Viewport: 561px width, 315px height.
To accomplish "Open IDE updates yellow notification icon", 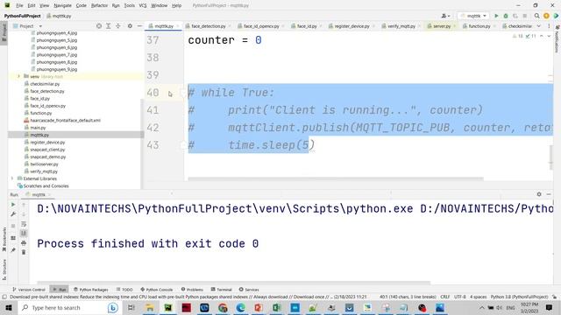I will pos(546,16).
